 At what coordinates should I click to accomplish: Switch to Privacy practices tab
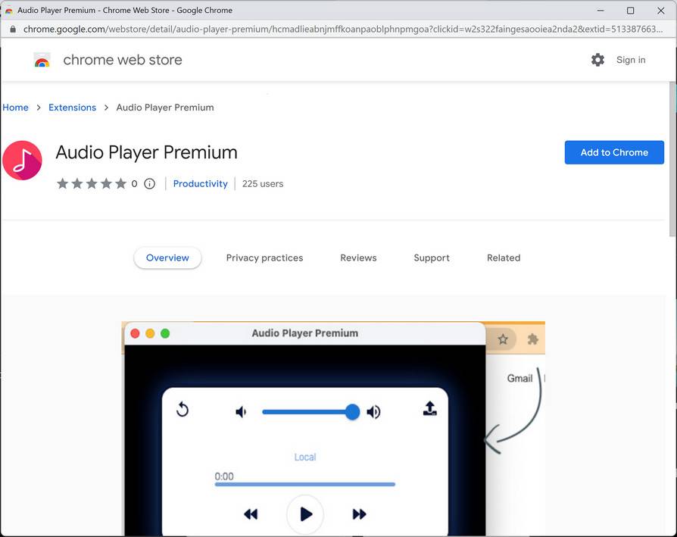pos(265,258)
